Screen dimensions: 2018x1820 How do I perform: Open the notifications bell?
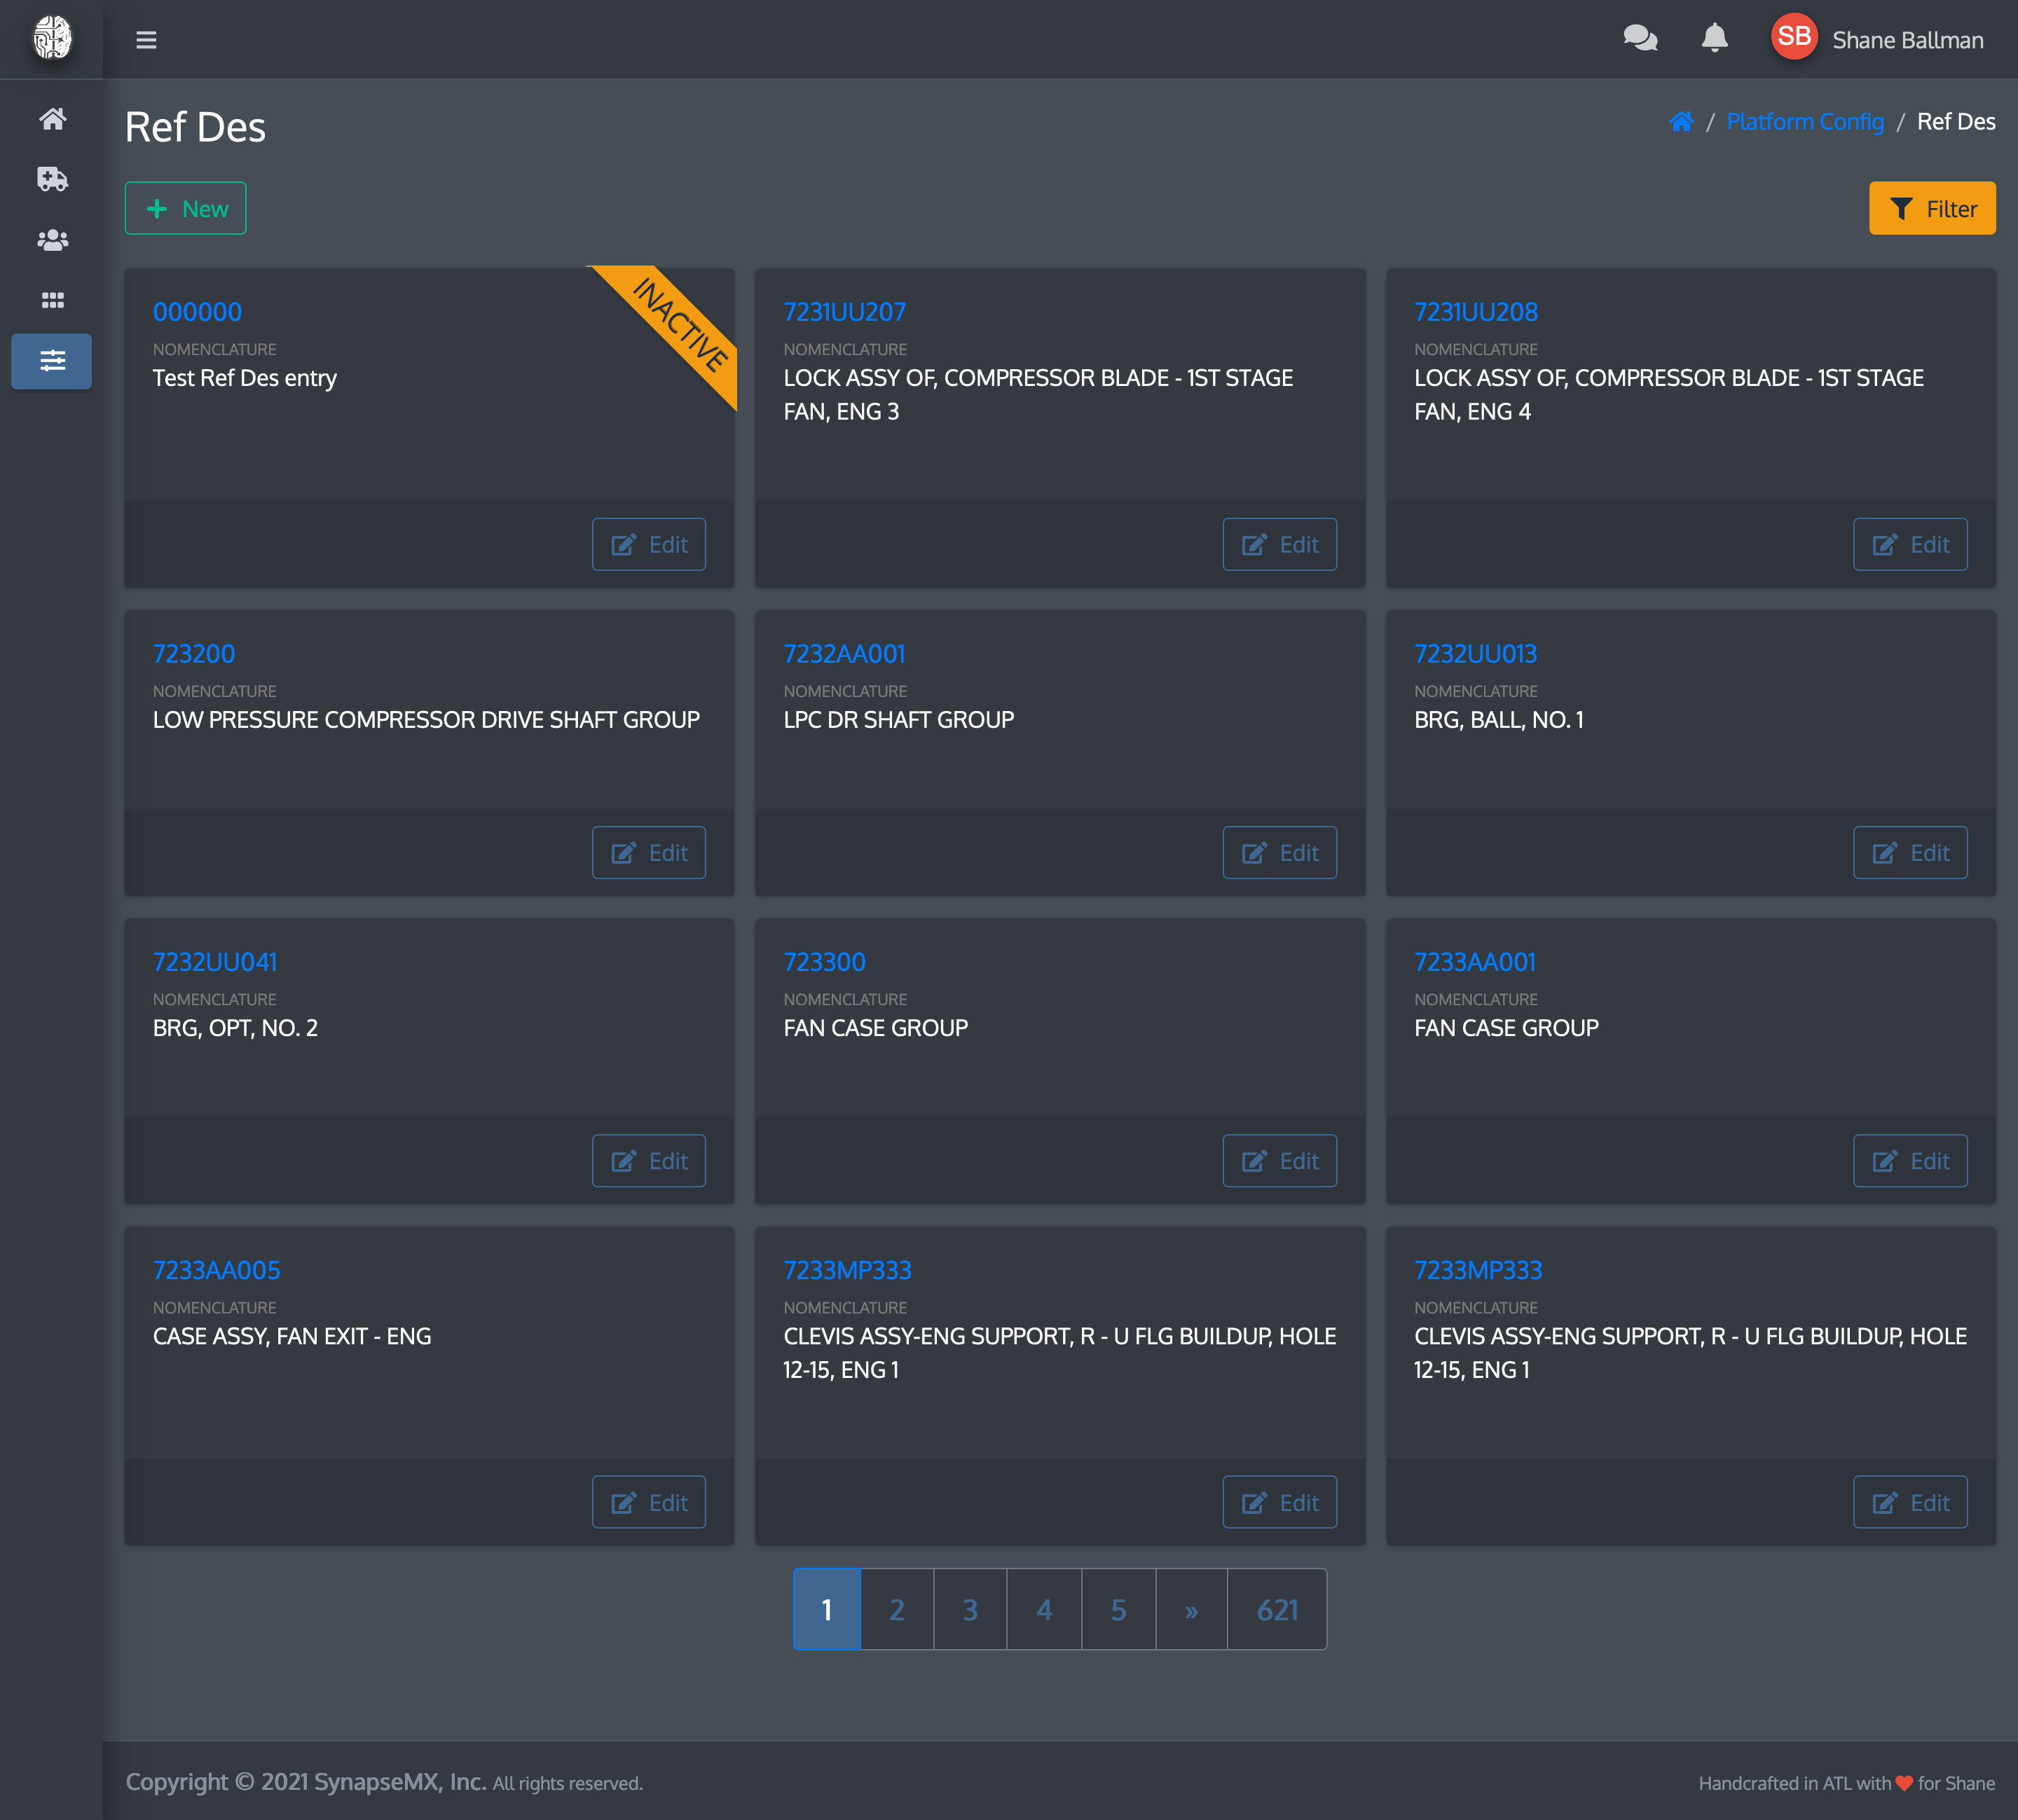(x=1714, y=39)
